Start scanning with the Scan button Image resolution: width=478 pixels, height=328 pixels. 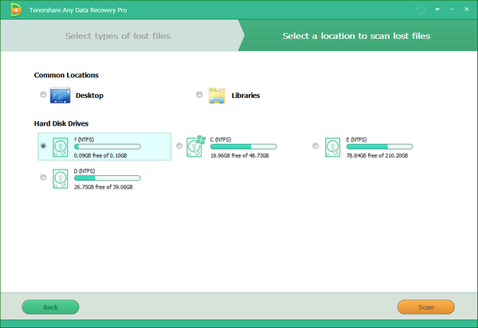425,307
